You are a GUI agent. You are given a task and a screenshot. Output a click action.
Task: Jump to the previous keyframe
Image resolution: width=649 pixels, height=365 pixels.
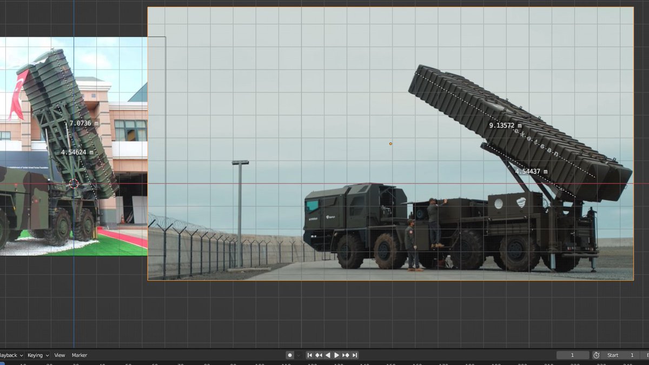point(319,355)
